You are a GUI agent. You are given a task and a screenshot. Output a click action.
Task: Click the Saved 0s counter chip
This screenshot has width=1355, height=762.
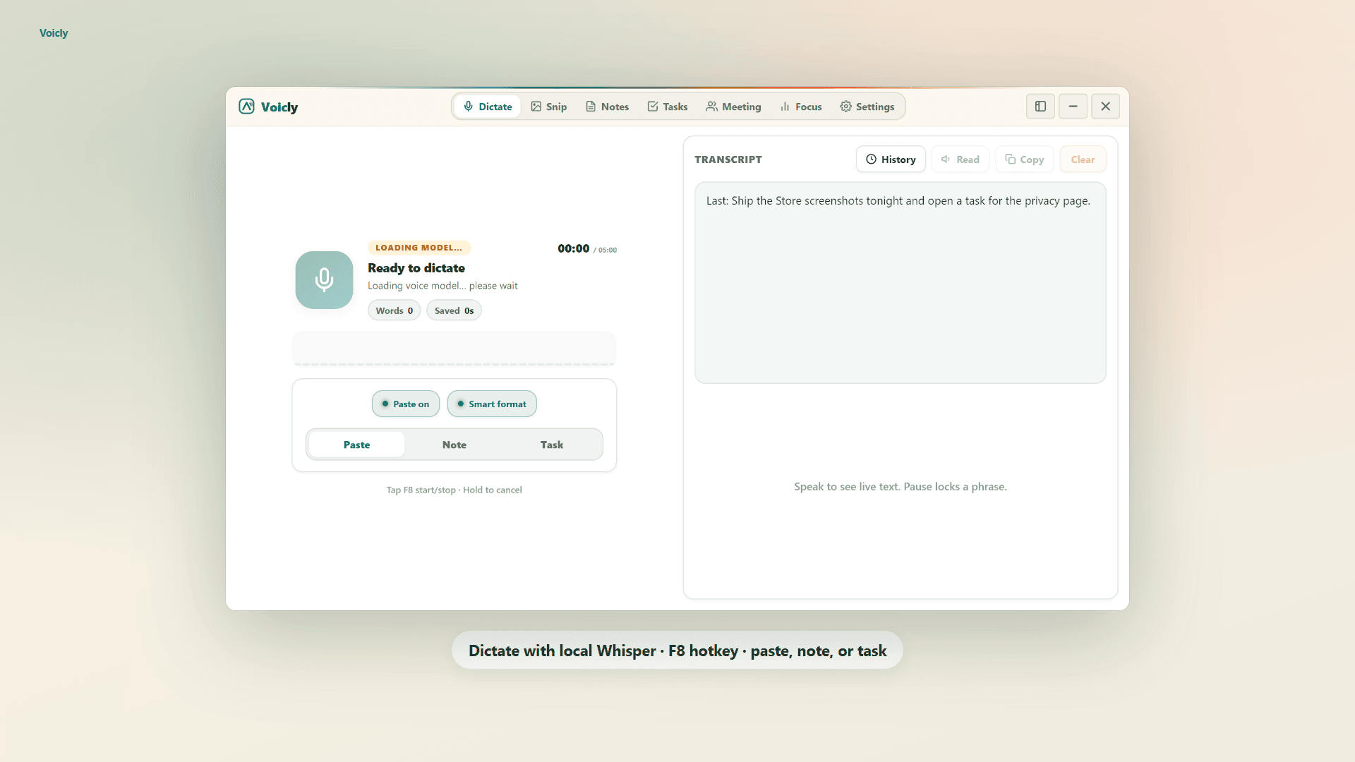pyautogui.click(x=454, y=310)
